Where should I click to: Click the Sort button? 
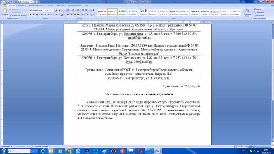[x=90, y=10]
